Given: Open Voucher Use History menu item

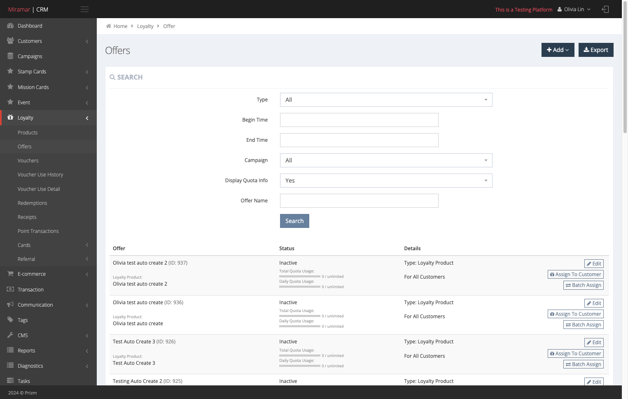Looking at the screenshot, I should (40, 174).
